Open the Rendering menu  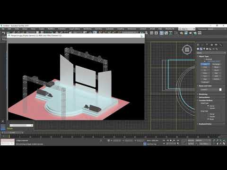(x=87, y=29)
